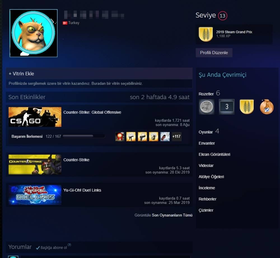Open the İnceleme link

[207, 188]
